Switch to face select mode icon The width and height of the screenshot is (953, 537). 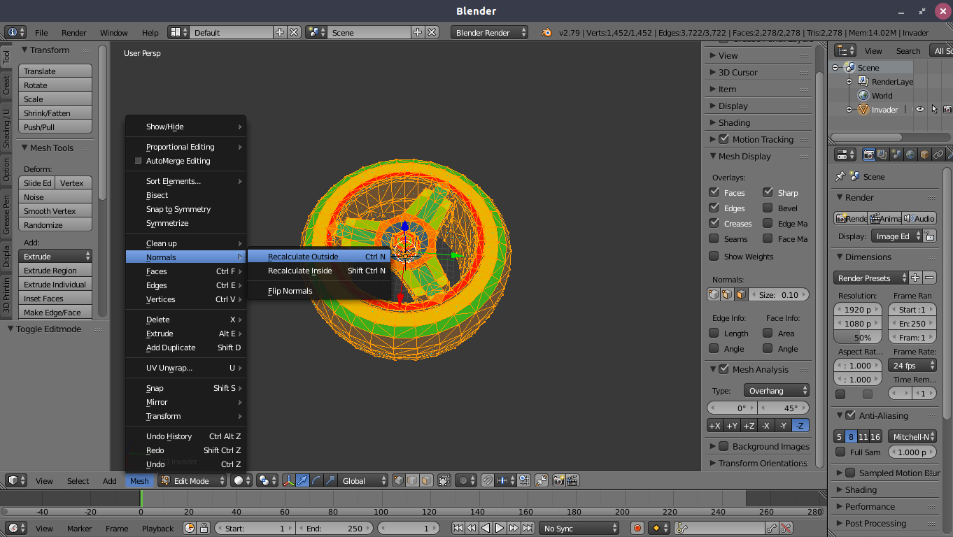pyautogui.click(x=425, y=480)
